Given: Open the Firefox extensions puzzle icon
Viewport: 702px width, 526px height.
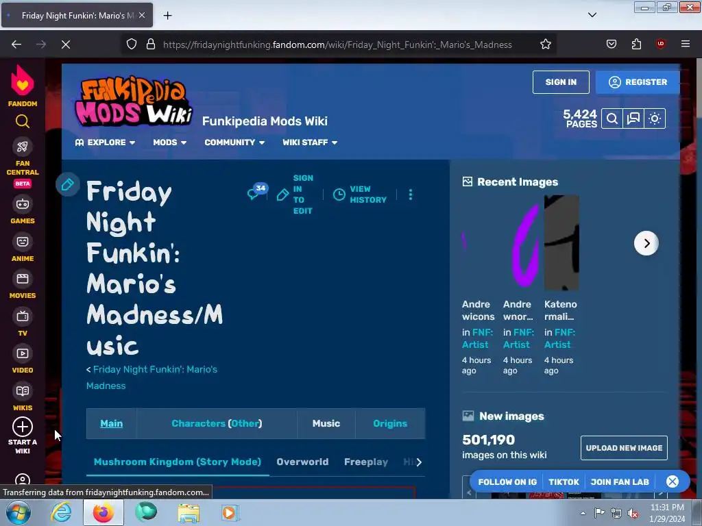Looking at the screenshot, I should 636,44.
